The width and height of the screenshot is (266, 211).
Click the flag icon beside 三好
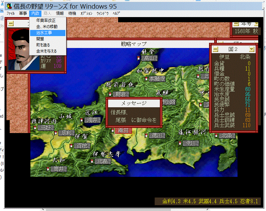(35, 128)
